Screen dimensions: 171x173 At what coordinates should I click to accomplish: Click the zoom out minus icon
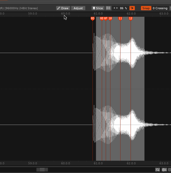(x=169, y=170)
